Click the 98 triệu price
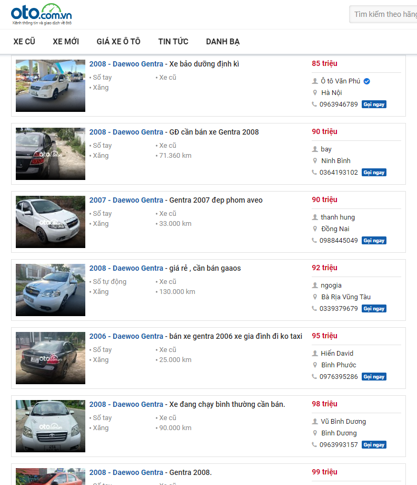This screenshot has width=417, height=485. [324, 404]
